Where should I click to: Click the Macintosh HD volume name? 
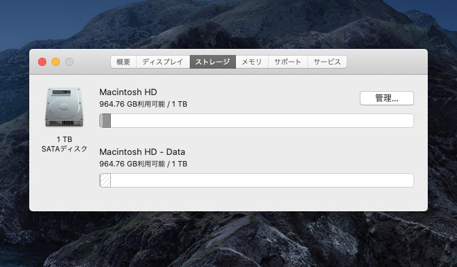point(129,92)
